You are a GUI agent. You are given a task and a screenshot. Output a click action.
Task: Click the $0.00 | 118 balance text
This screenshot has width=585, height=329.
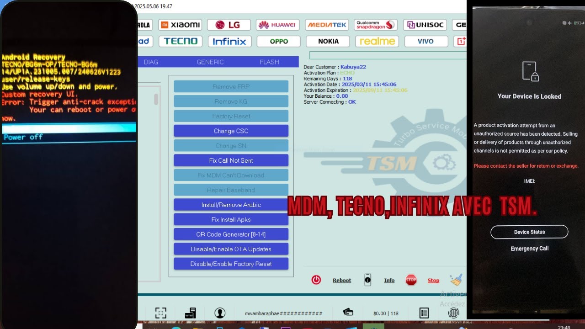click(x=386, y=313)
